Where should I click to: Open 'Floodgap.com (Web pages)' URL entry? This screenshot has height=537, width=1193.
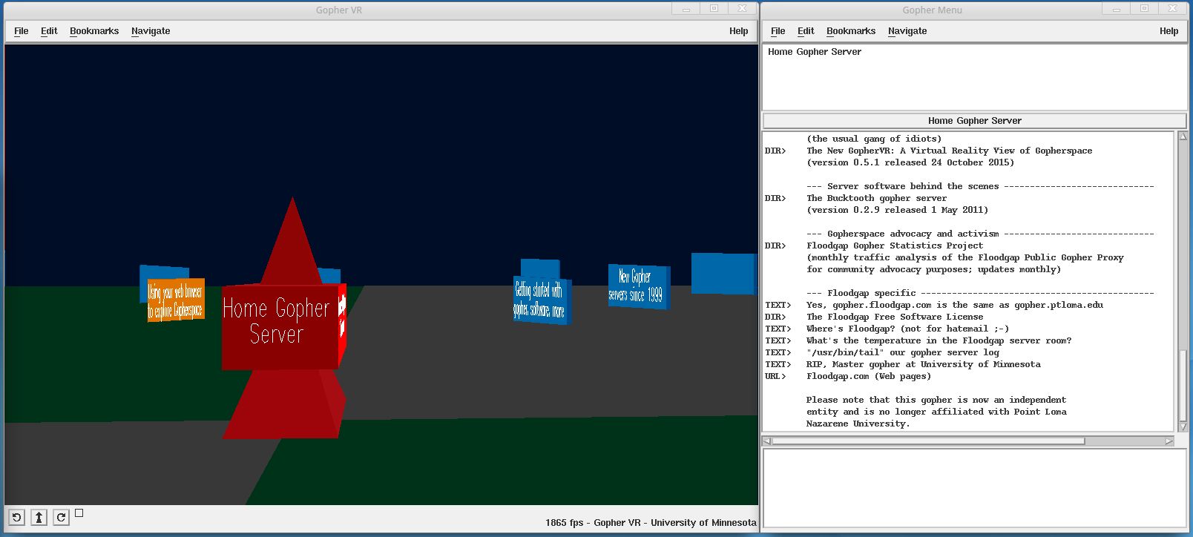868,376
